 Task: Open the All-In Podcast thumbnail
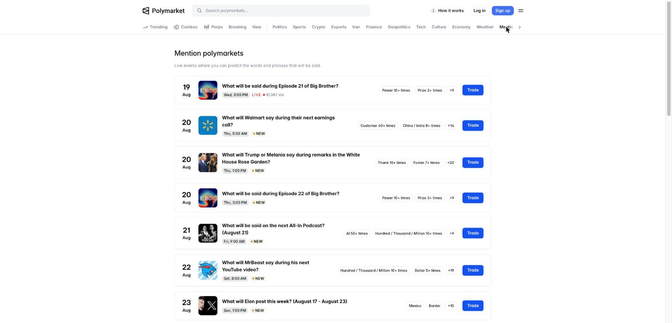click(208, 233)
